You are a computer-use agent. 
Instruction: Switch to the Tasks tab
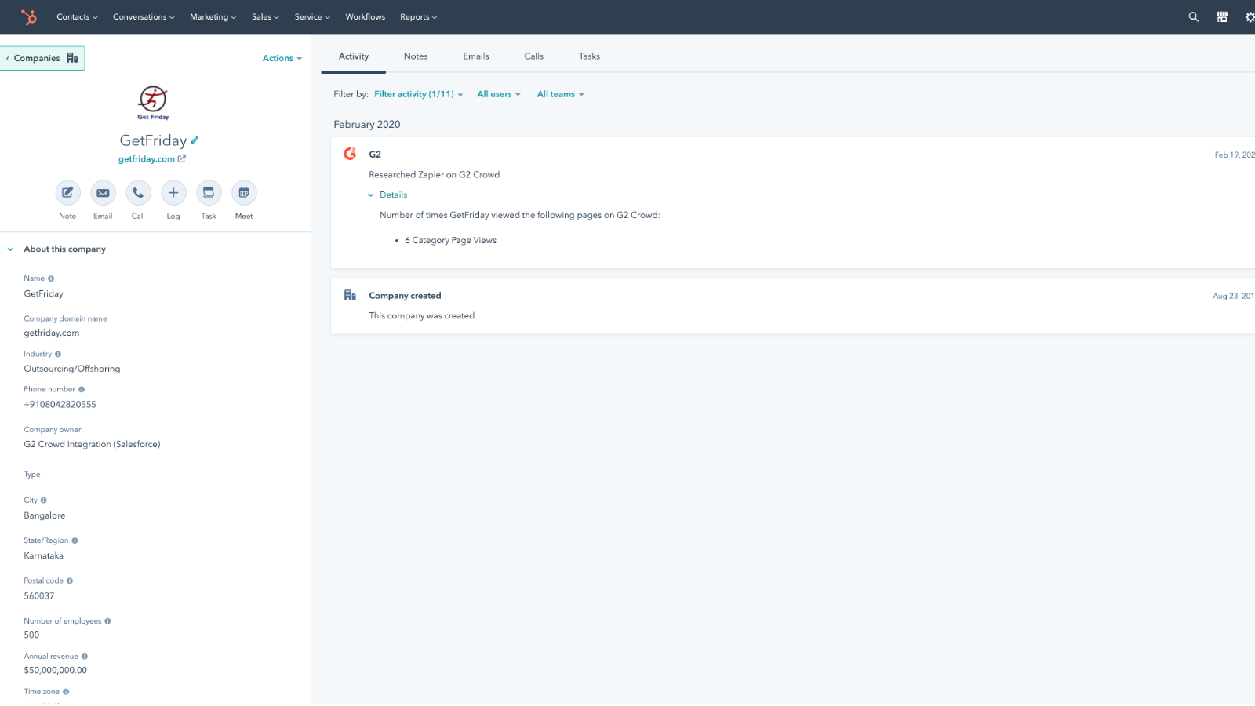(x=589, y=56)
